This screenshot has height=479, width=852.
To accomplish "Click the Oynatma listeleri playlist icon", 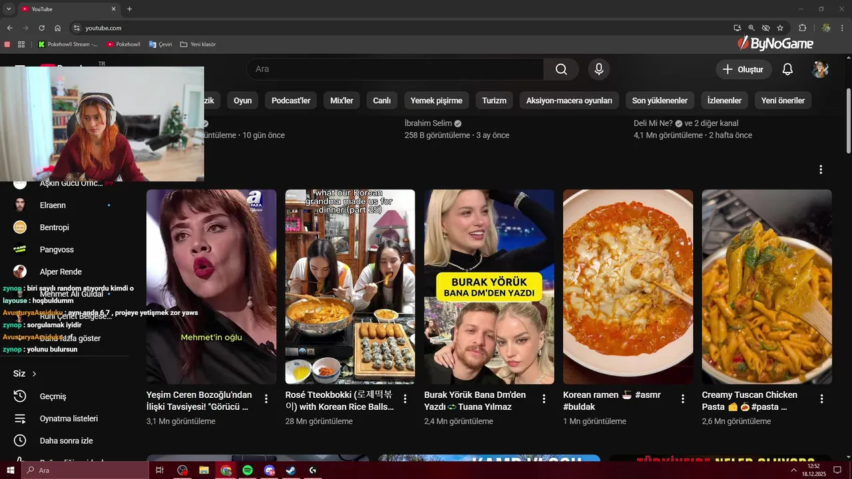I will pyautogui.click(x=20, y=418).
